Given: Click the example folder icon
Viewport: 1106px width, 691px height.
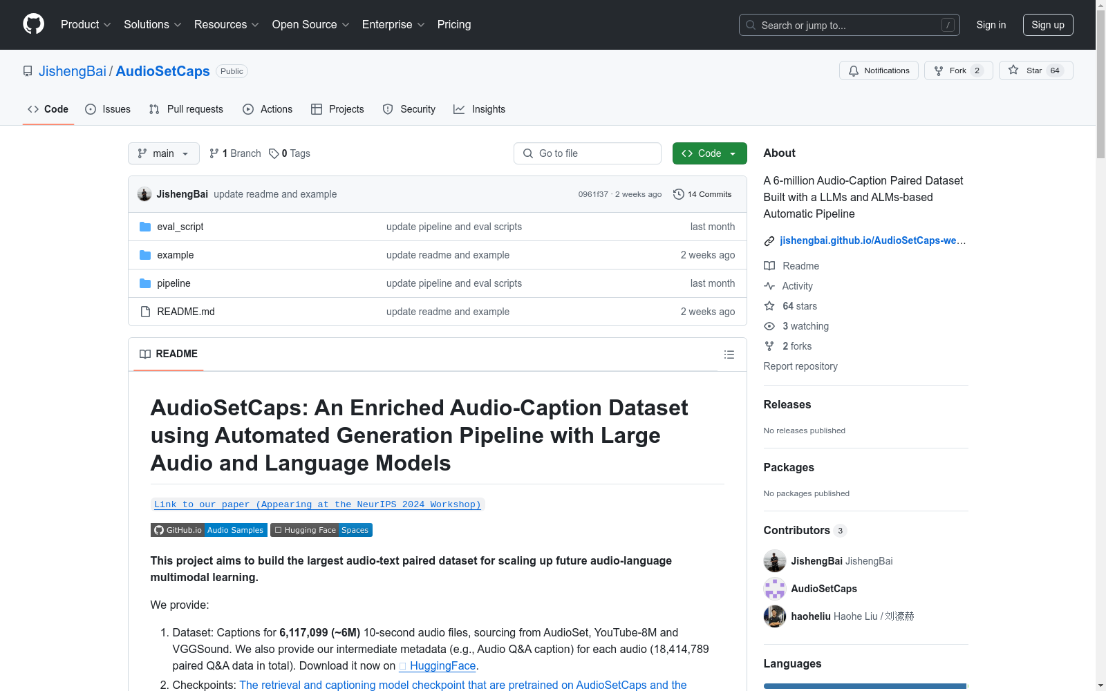Looking at the screenshot, I should click(145, 255).
